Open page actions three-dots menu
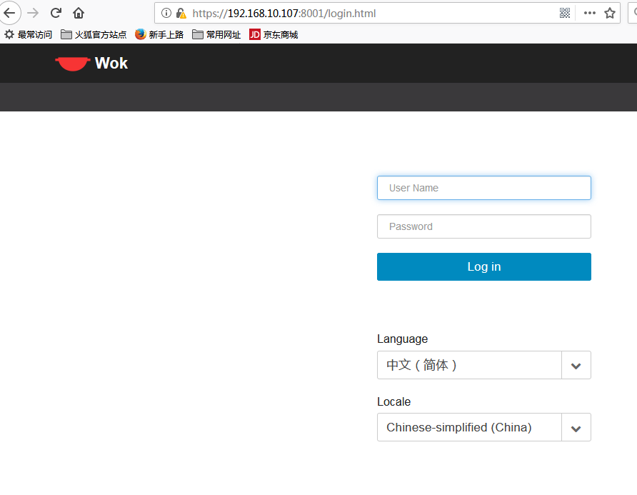The height and width of the screenshot is (495, 637). (x=589, y=13)
